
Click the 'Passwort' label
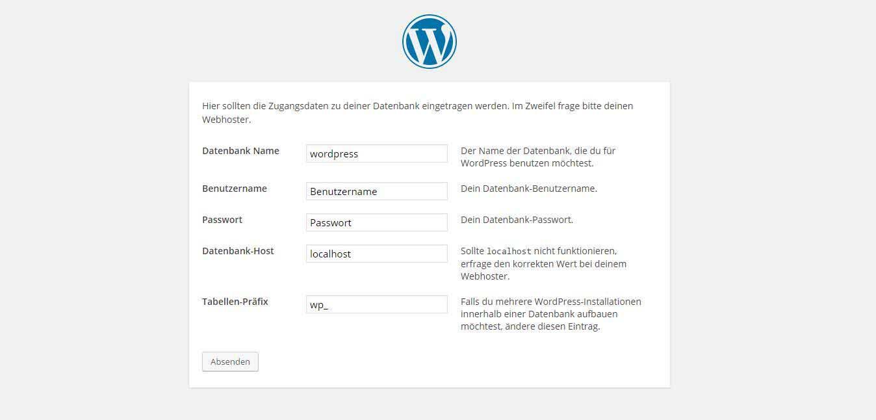pyautogui.click(x=222, y=220)
